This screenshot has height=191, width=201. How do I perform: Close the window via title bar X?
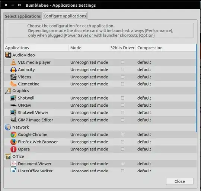pyautogui.click(x=6, y=5)
